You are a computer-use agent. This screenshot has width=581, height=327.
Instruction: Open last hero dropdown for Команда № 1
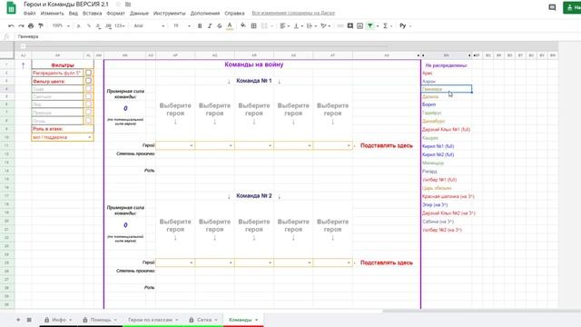[333, 145]
